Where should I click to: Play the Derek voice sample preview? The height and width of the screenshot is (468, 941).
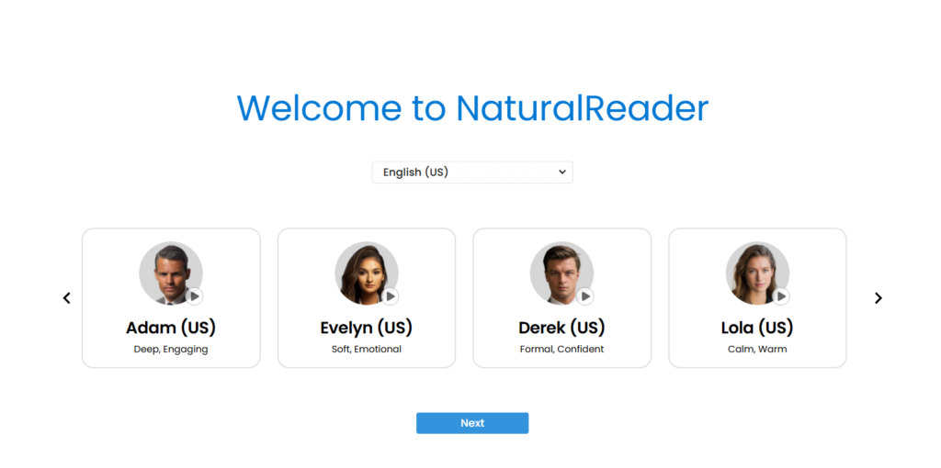(585, 296)
